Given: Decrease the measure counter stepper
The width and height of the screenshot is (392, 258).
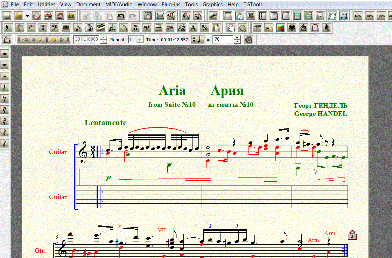Looking at the screenshot, I should click(103, 42).
